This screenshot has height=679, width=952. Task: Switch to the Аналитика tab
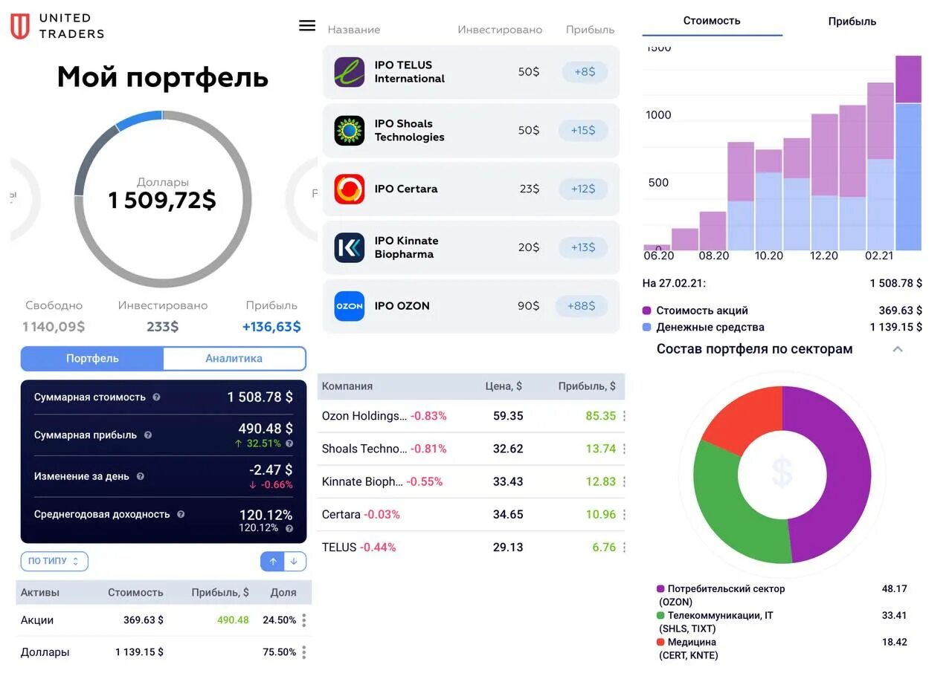tap(234, 359)
